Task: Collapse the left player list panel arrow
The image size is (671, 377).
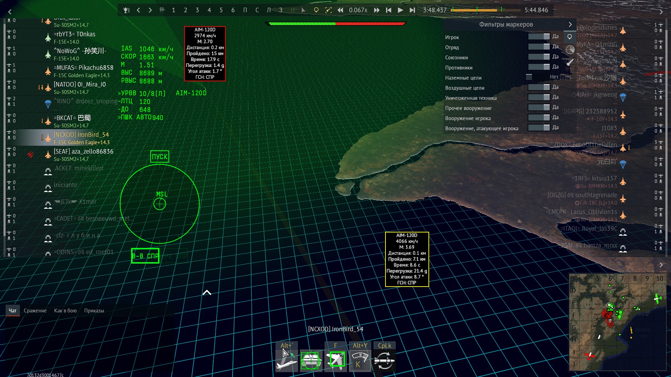Action: tap(10, 12)
